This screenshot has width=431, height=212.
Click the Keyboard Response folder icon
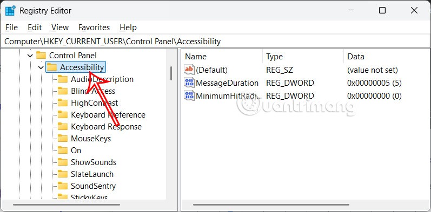(x=63, y=127)
